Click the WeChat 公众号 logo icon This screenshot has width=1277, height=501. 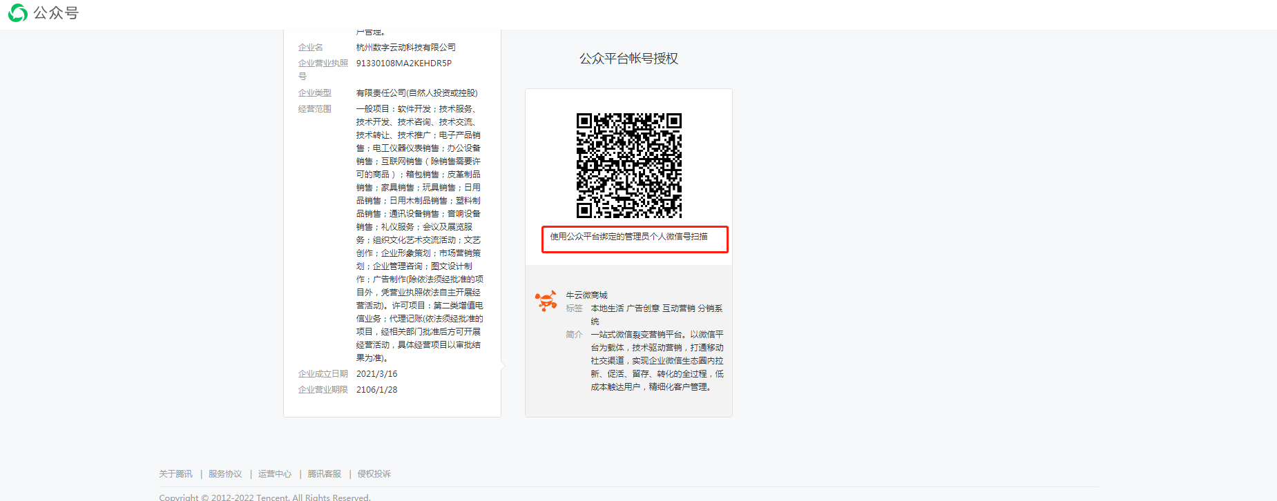coord(18,12)
